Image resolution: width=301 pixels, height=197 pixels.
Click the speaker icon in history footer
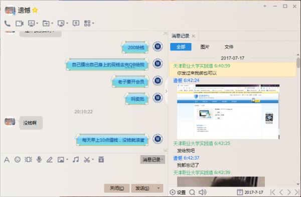coord(202,192)
